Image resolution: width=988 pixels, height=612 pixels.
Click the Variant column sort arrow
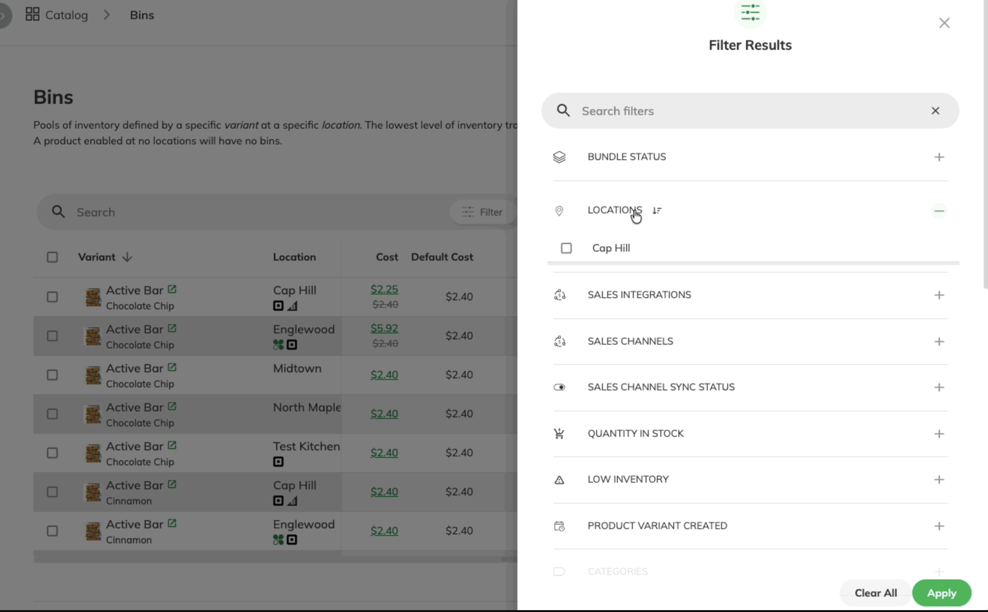pyautogui.click(x=127, y=257)
